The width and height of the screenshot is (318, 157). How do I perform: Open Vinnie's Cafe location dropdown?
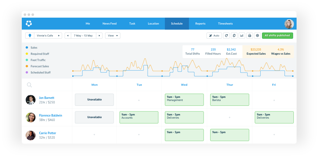point(44,36)
